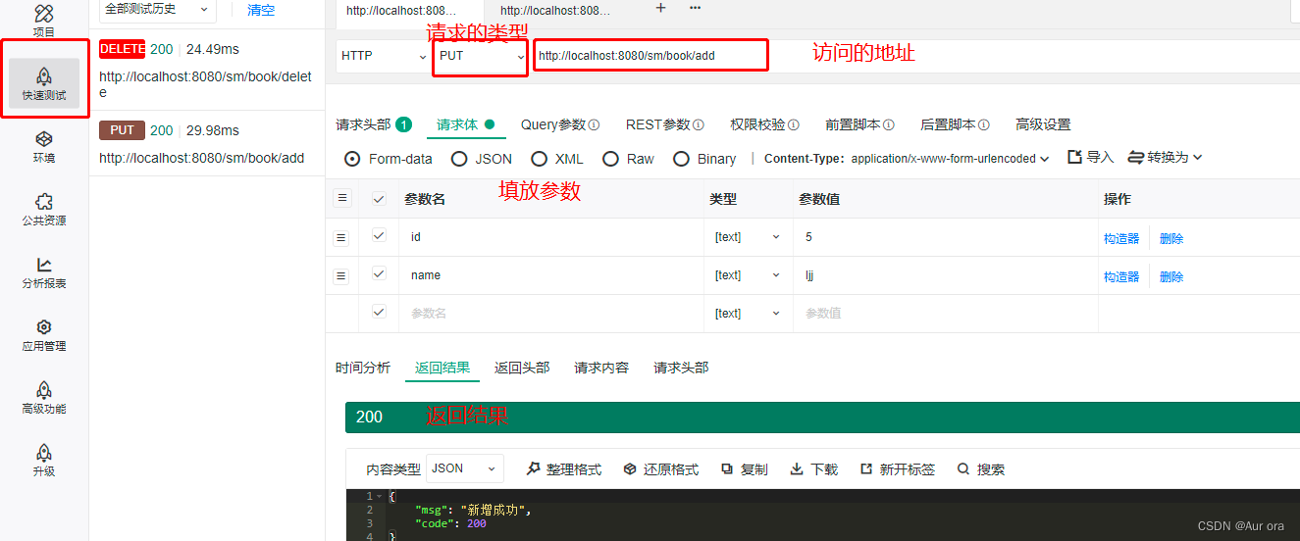
Task: Switch to the 时间分析 tab
Action: pyautogui.click(x=363, y=368)
